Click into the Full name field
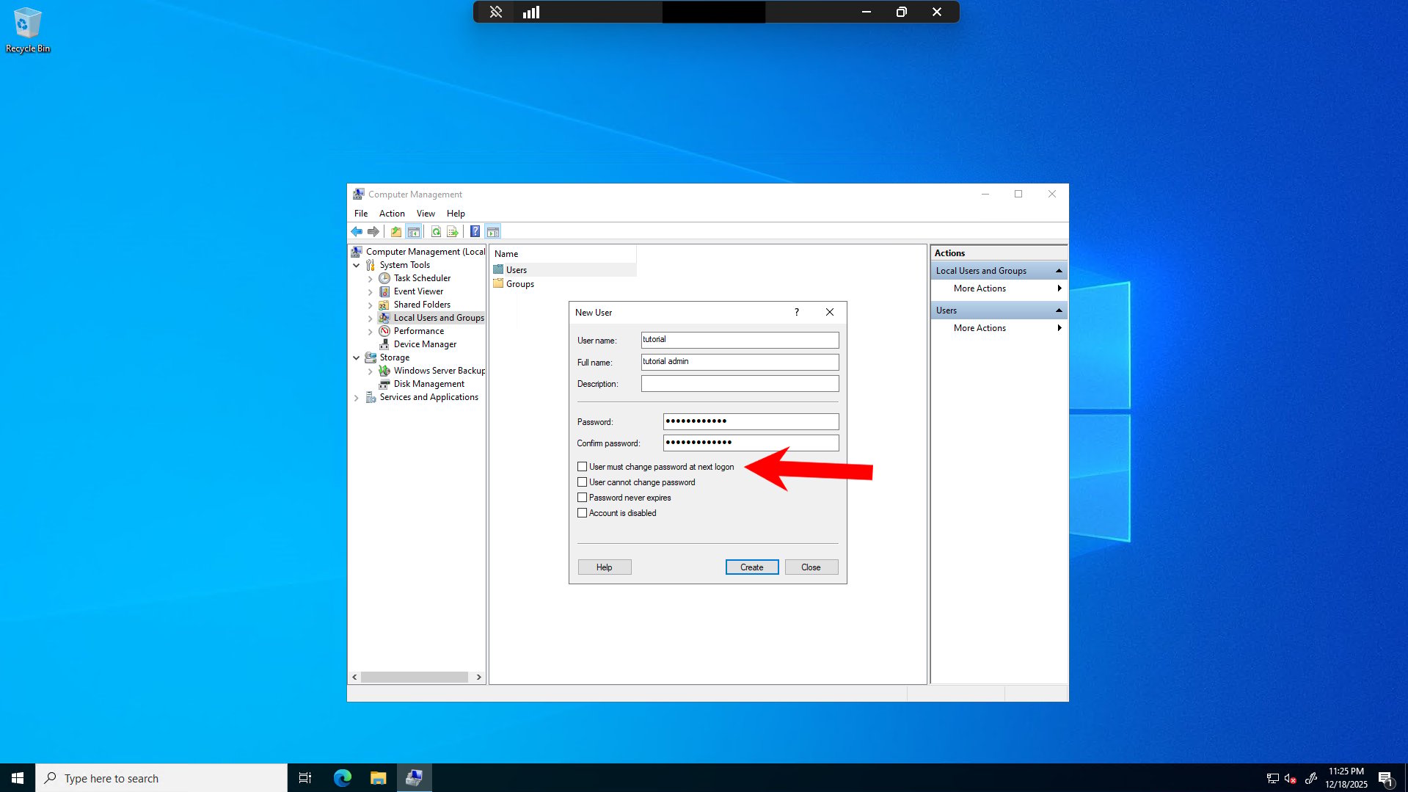 740,362
